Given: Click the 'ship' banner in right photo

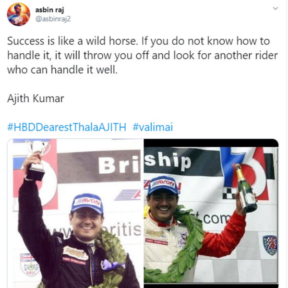Looking at the screenshot, I should [x=167, y=160].
